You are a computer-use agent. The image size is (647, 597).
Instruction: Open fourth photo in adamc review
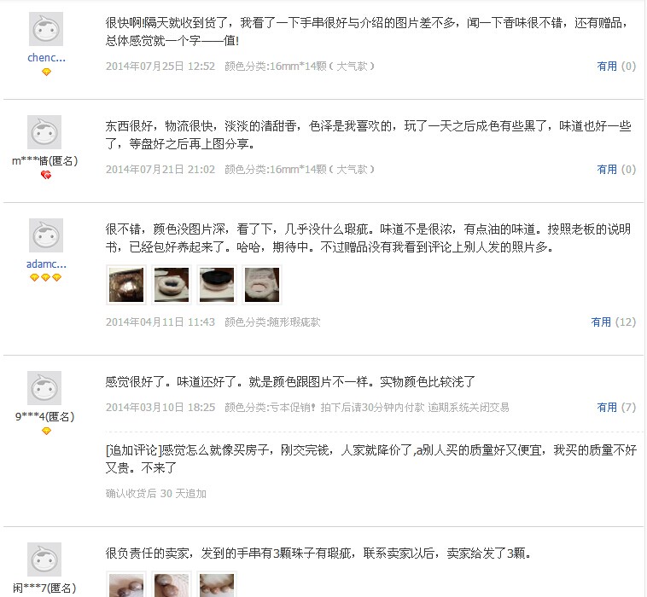(262, 285)
